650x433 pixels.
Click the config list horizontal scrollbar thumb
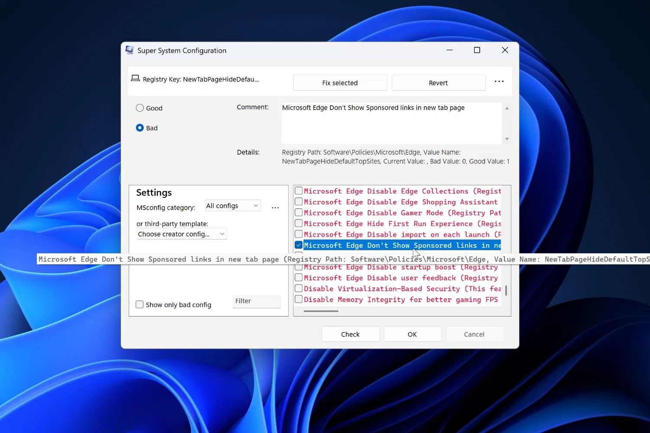point(321,311)
